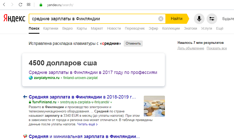Click the Нашлось 7 млн результатов text

pos(200,43)
